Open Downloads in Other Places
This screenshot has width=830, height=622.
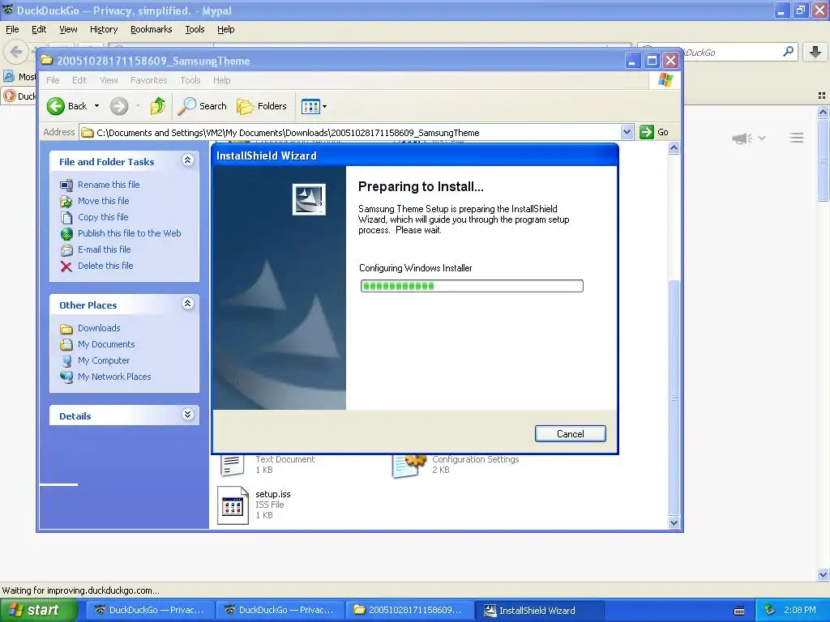pyautogui.click(x=99, y=328)
